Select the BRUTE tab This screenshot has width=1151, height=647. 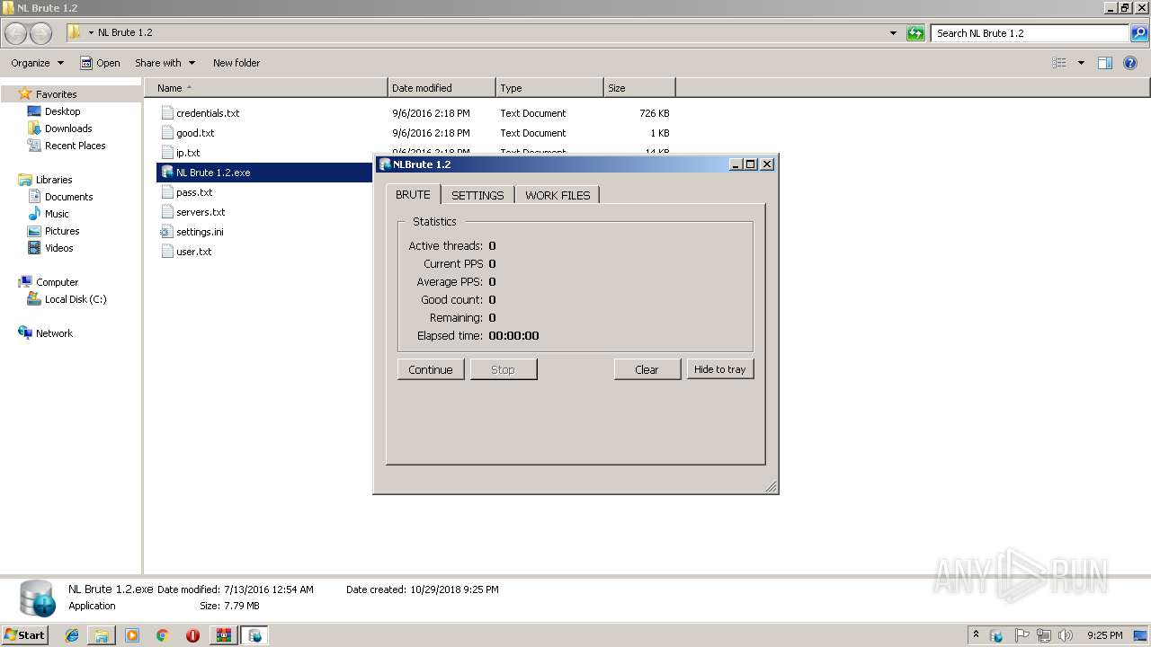[413, 194]
